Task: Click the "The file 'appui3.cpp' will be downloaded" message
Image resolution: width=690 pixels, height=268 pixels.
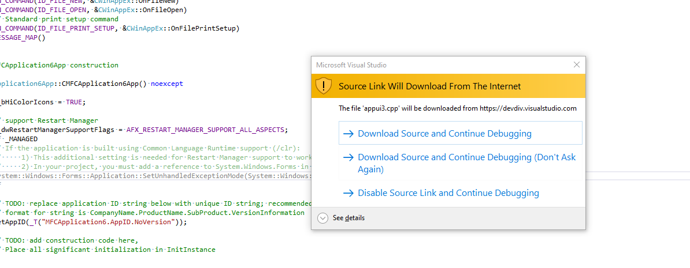Action: tap(457, 108)
